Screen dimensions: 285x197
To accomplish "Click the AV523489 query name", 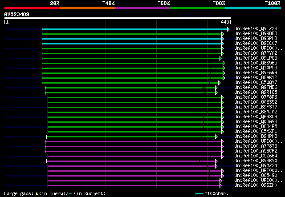I will [17, 14].
